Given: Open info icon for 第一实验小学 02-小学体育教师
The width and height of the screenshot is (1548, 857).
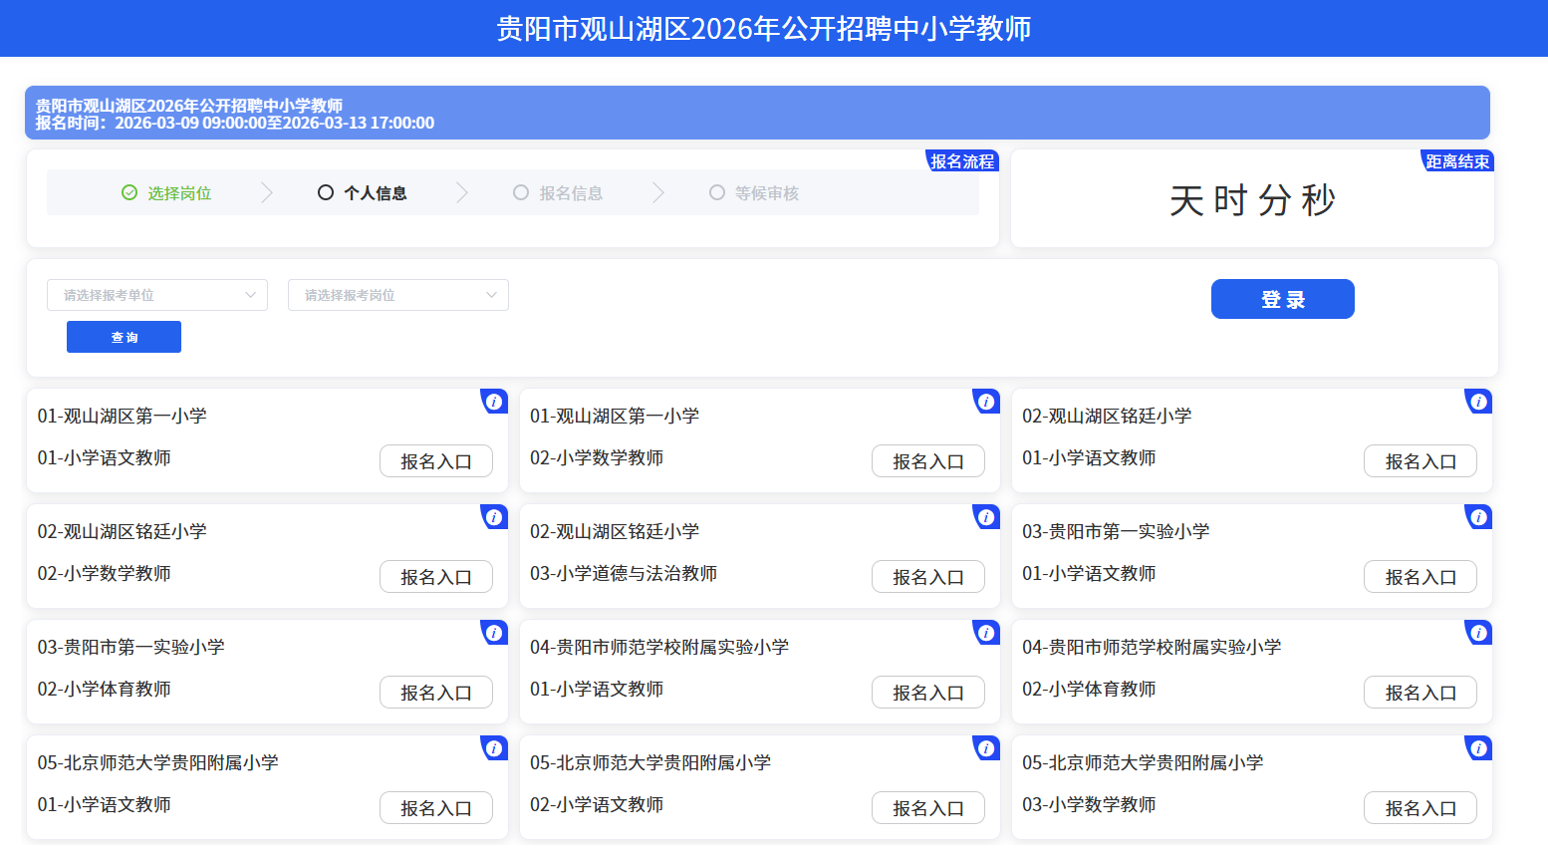Looking at the screenshot, I should [x=493, y=633].
